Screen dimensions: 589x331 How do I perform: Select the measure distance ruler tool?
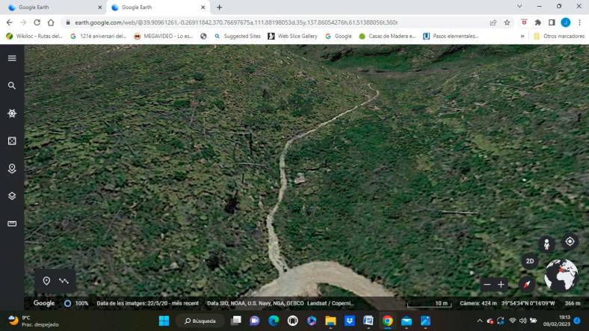[x=12, y=224]
